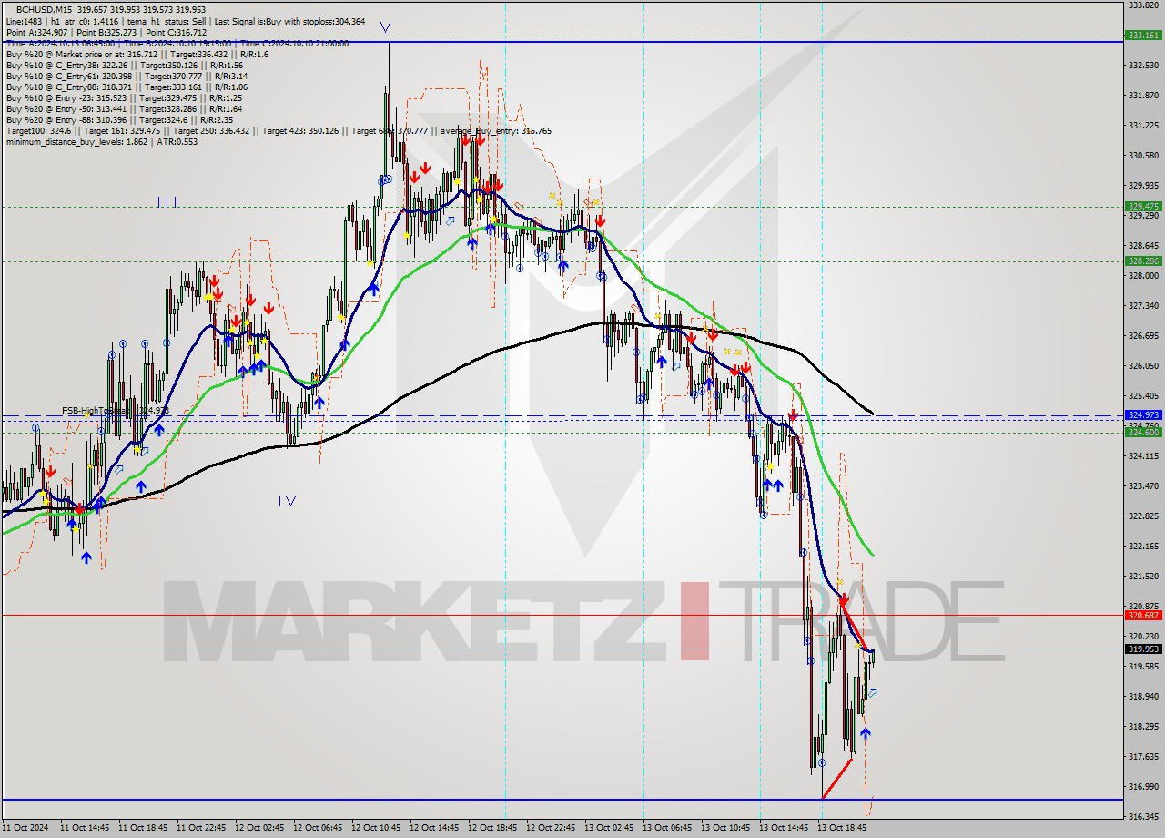1165x838 pixels.
Task: Click the current price tag 319.953
Action: pos(1142,649)
